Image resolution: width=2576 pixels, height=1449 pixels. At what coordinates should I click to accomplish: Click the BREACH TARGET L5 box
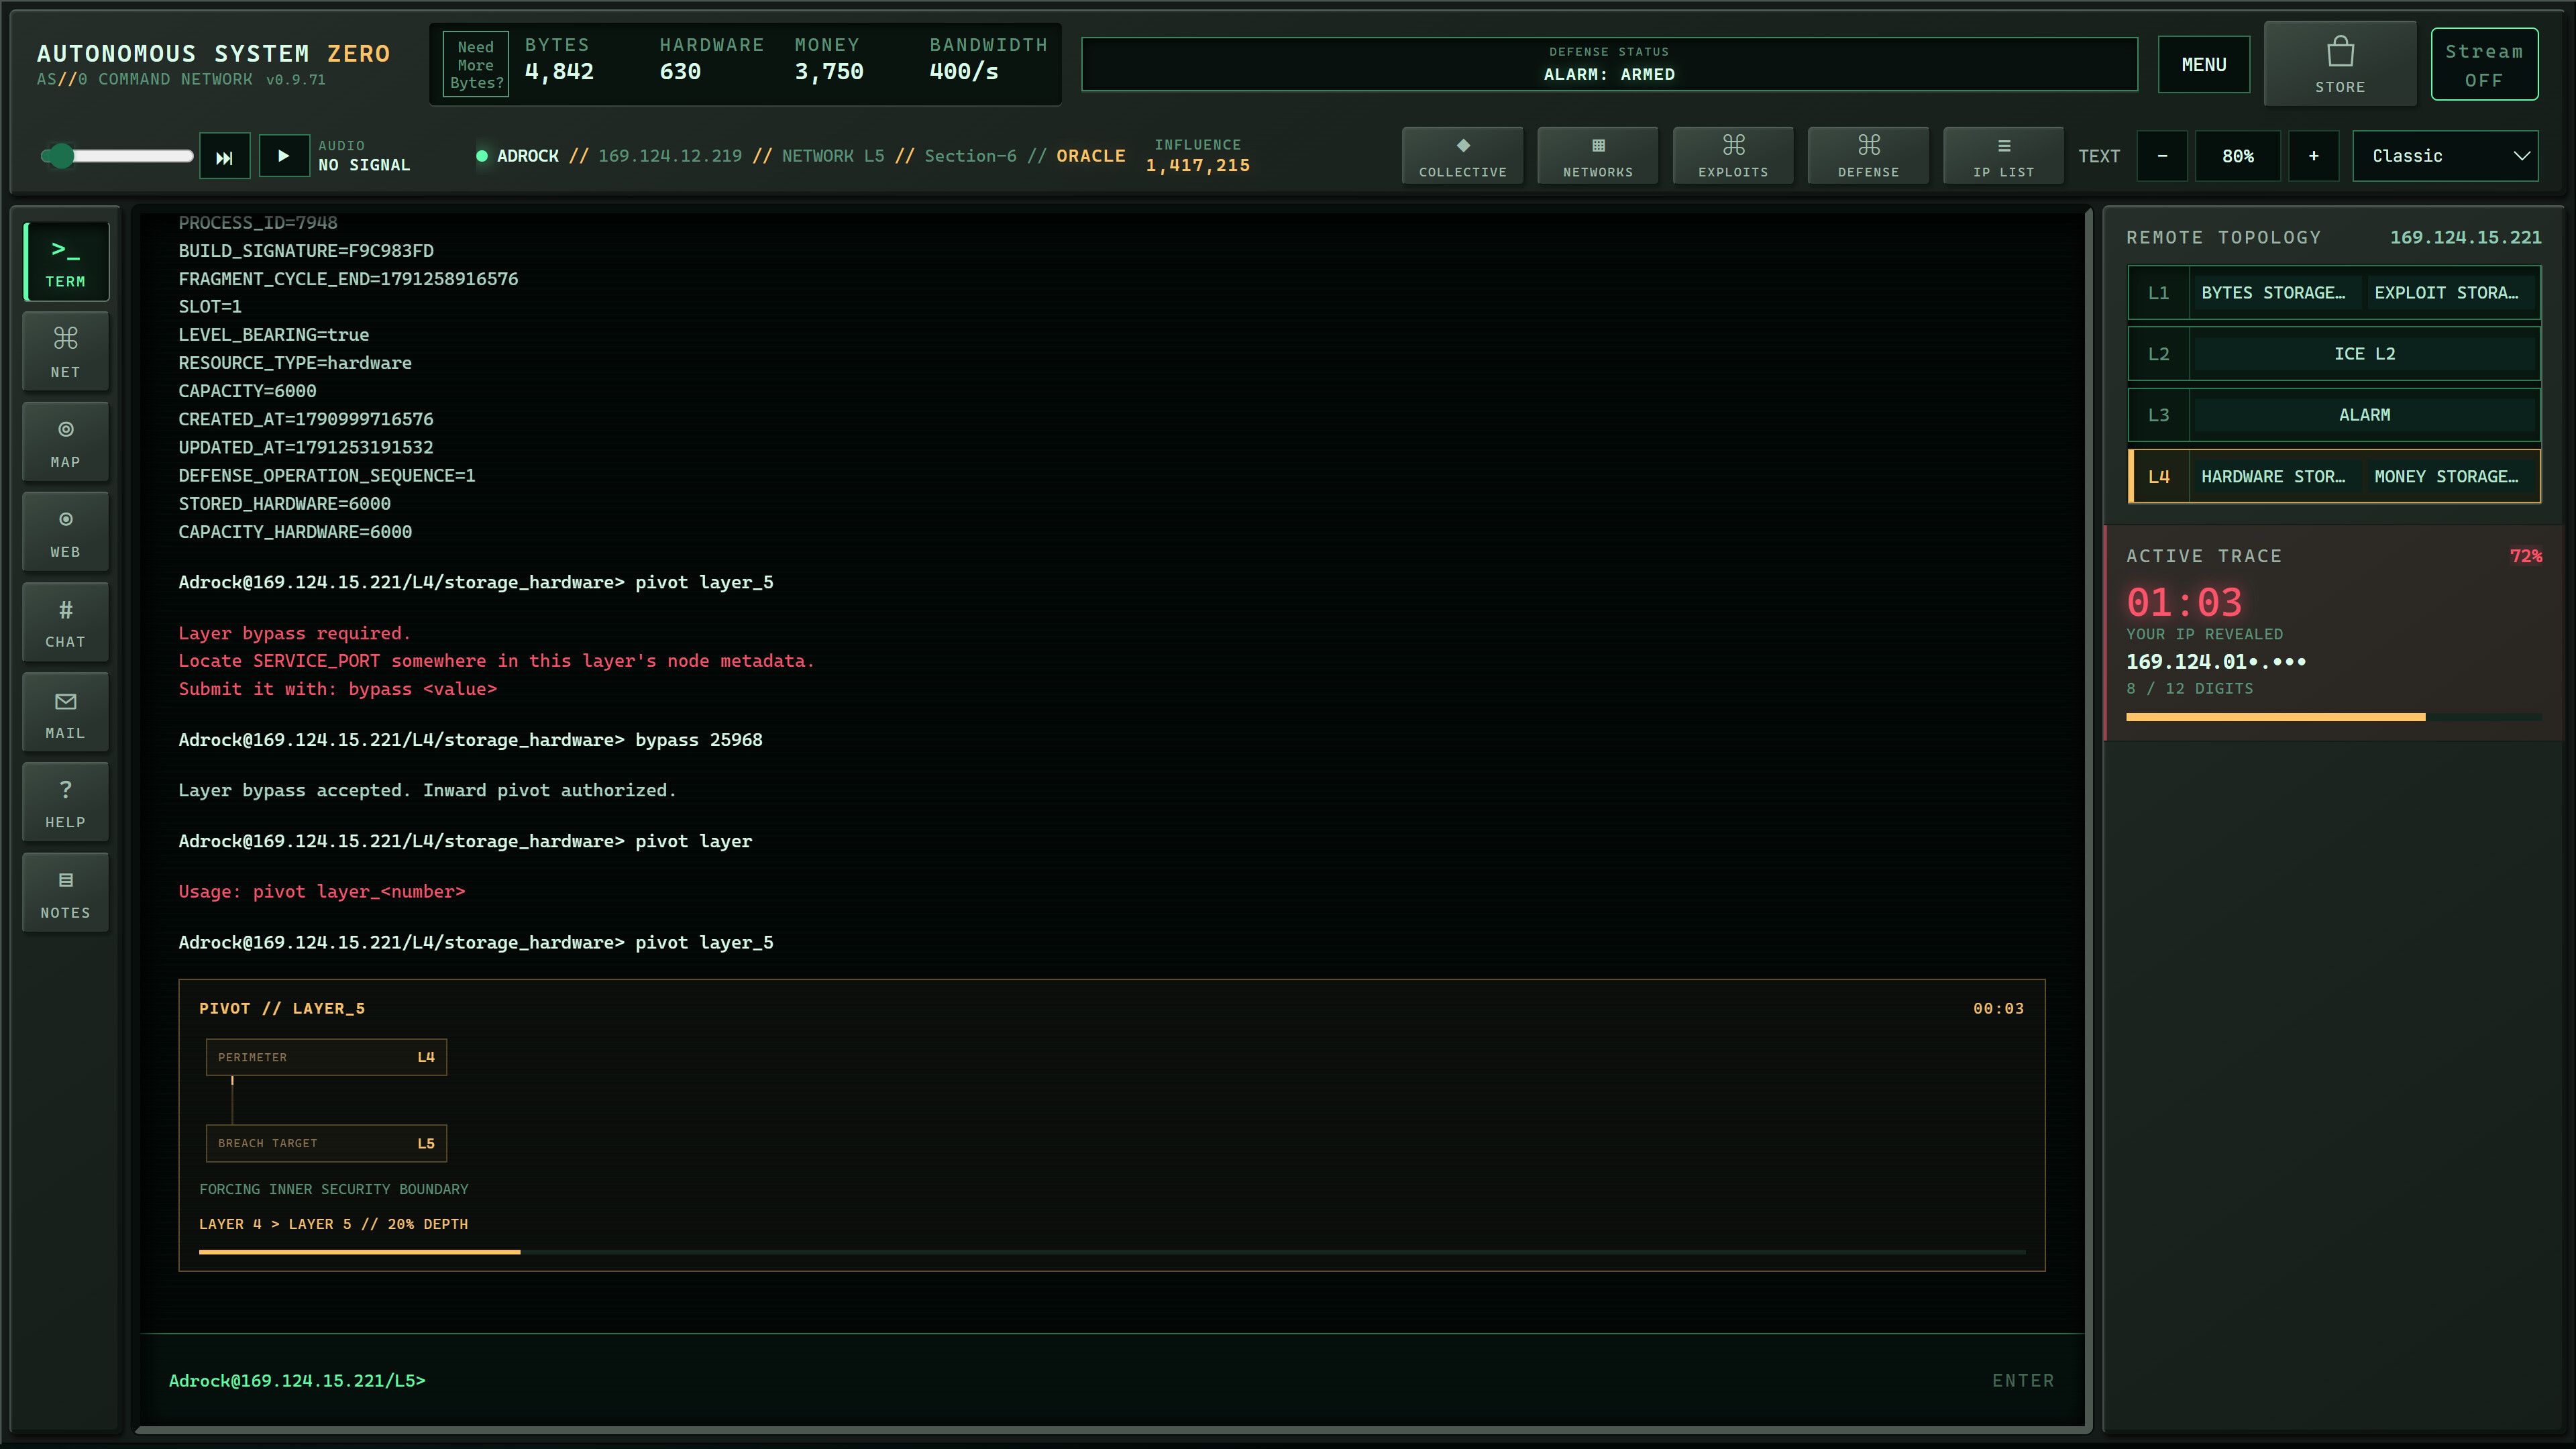[326, 1143]
